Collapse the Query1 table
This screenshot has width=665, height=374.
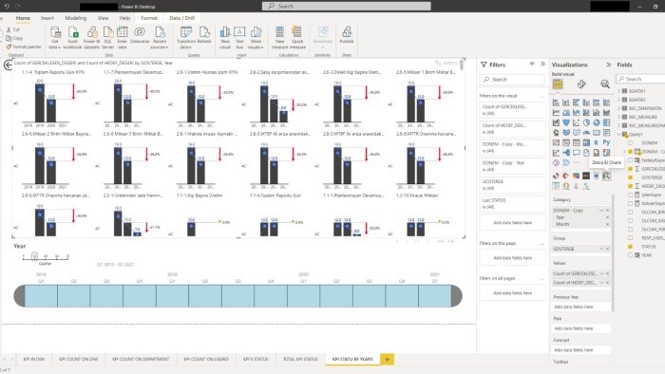point(619,134)
